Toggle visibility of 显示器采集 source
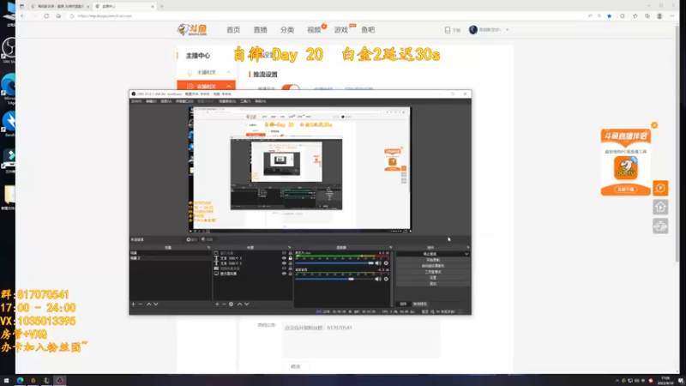The height and width of the screenshot is (386, 686). [284, 274]
